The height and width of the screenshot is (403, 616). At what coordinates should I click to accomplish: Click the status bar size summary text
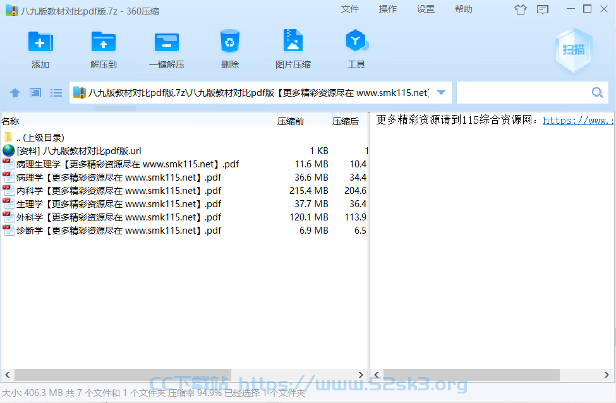tap(154, 393)
